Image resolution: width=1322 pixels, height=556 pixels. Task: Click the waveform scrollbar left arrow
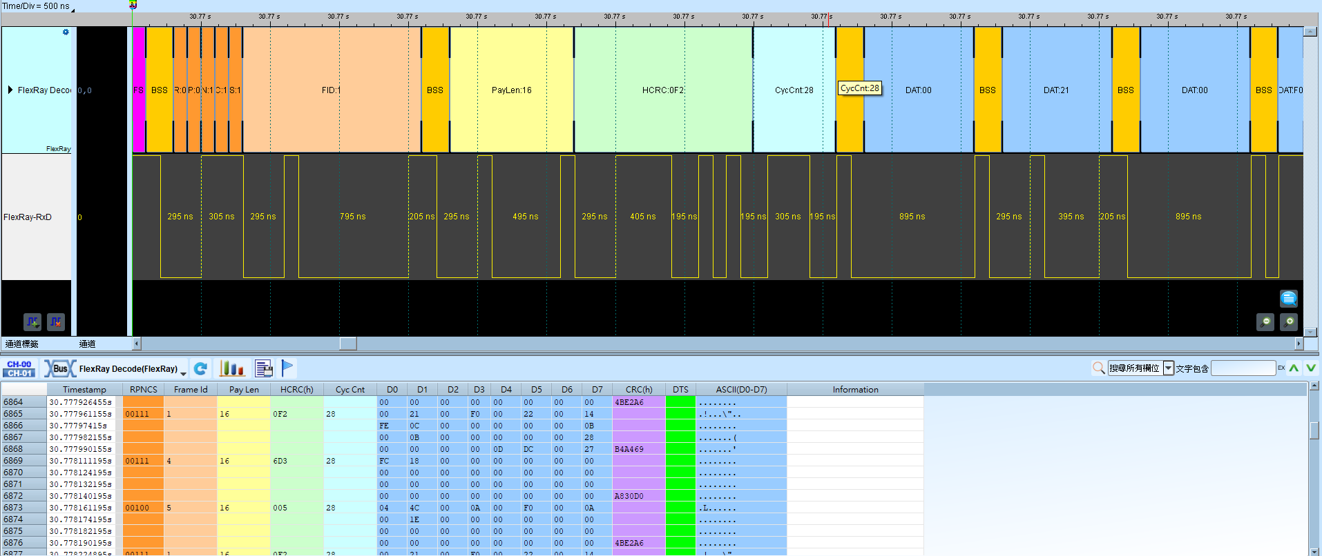click(x=137, y=344)
